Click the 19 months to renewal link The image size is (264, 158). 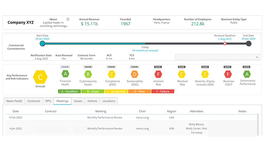coord(145,50)
